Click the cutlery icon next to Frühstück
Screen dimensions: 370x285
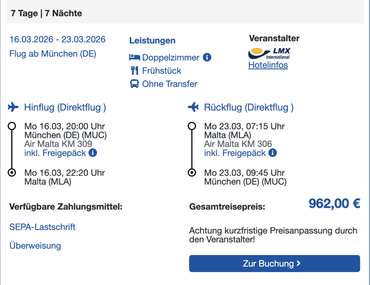coord(134,71)
